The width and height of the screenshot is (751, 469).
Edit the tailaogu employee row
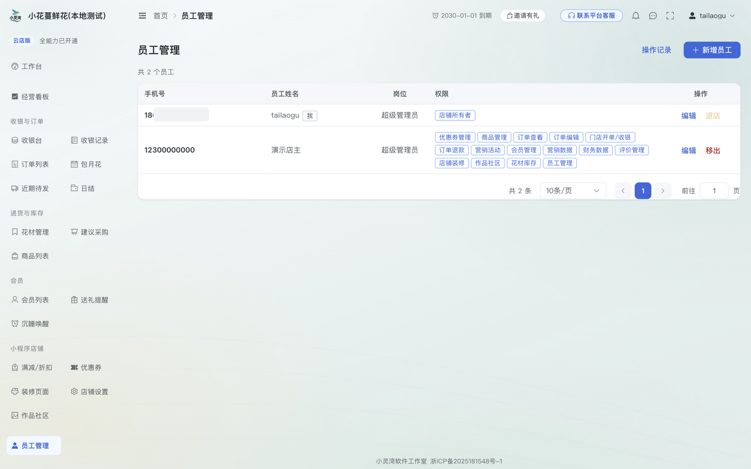pyautogui.click(x=688, y=116)
